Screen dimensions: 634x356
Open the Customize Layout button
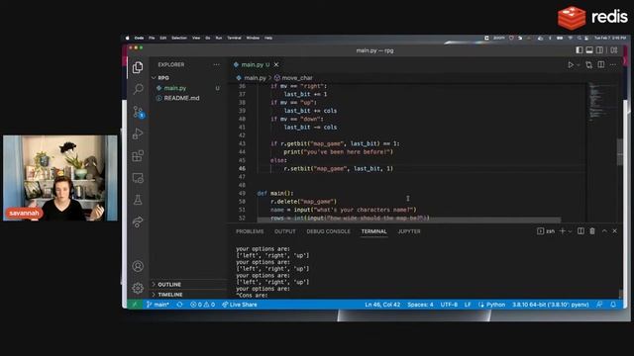point(614,50)
